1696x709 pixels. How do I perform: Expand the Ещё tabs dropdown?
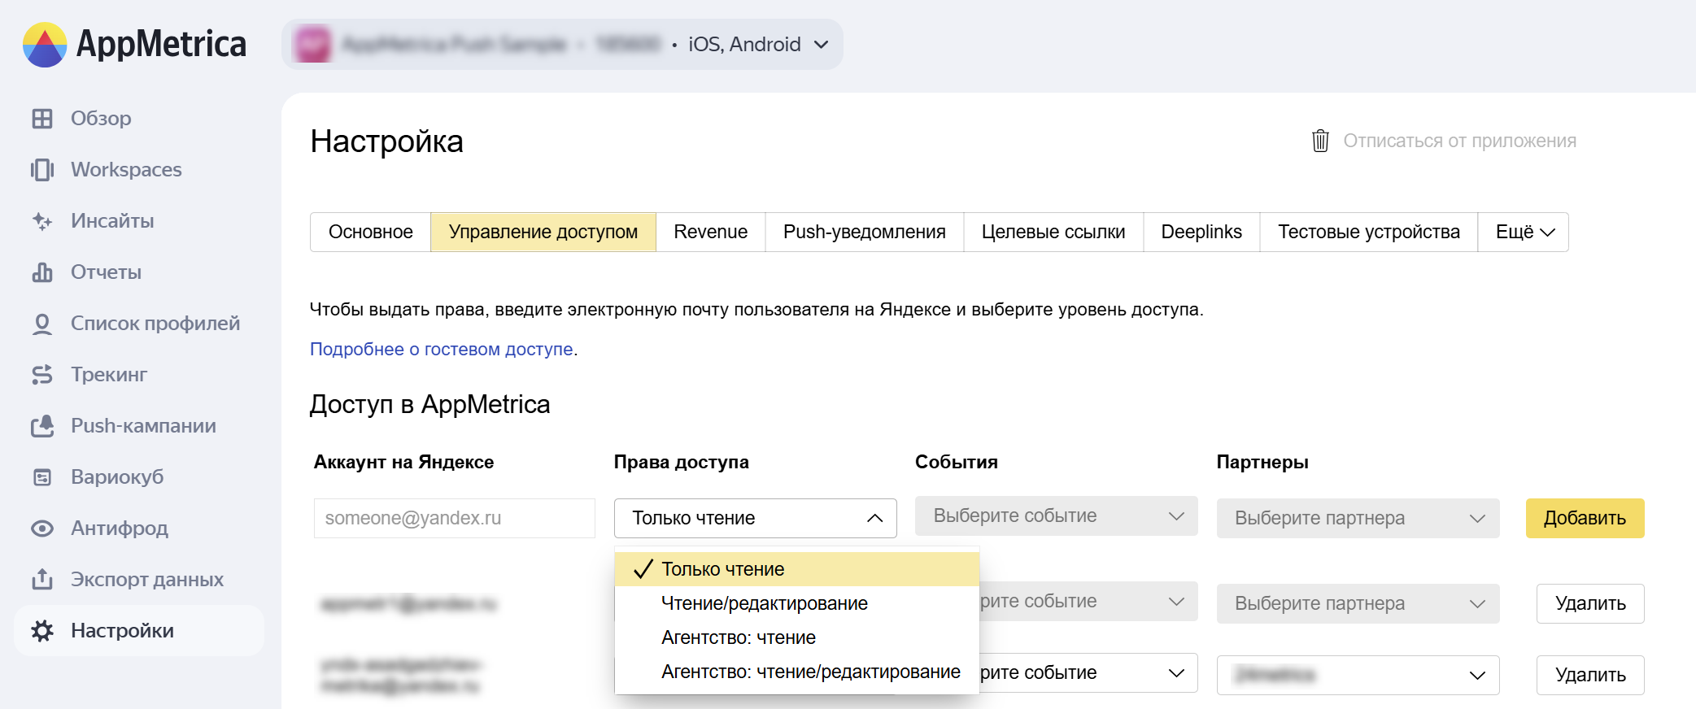[x=1524, y=233]
